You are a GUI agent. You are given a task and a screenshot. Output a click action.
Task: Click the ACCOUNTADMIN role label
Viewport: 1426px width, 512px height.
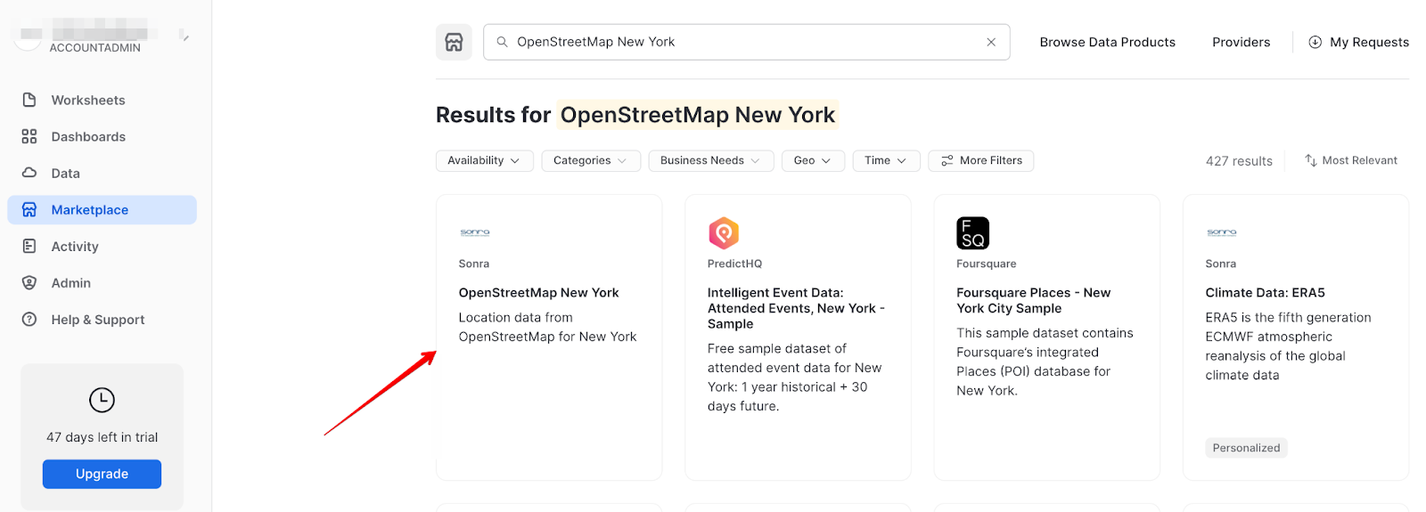coord(94,48)
